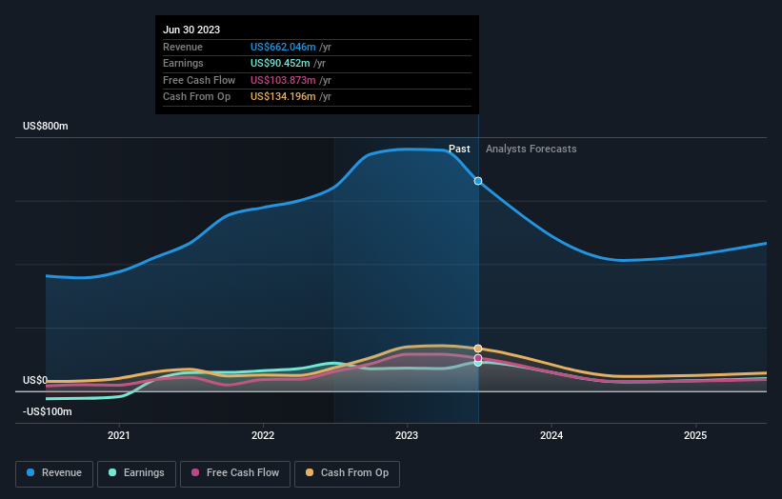Viewport: 782px width, 499px height.
Task: Toggle the Revenue legend series
Action: coord(54,473)
